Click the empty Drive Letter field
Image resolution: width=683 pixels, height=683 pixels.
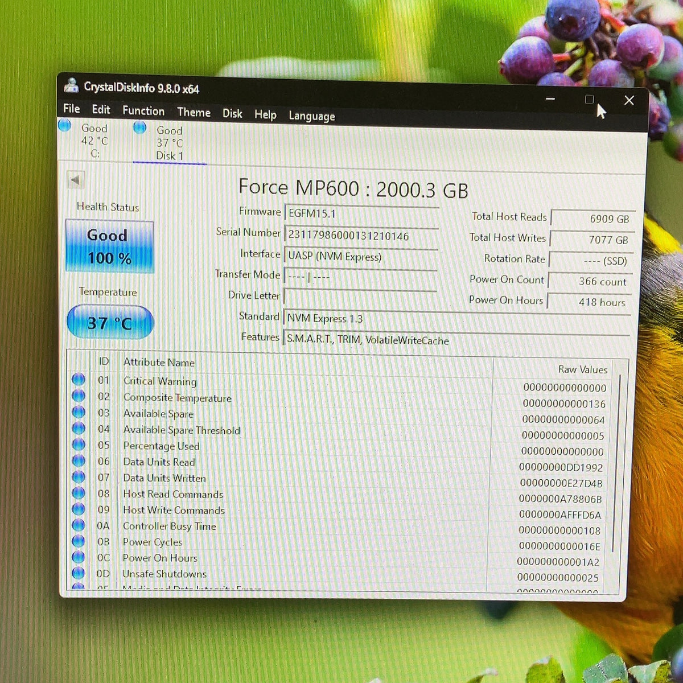360,298
